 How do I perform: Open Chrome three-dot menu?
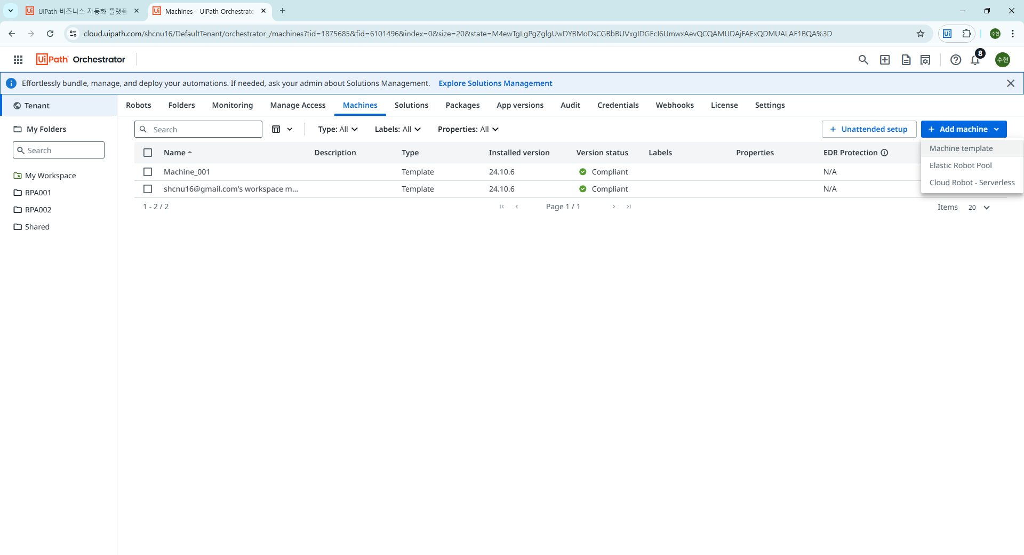pos(1013,34)
